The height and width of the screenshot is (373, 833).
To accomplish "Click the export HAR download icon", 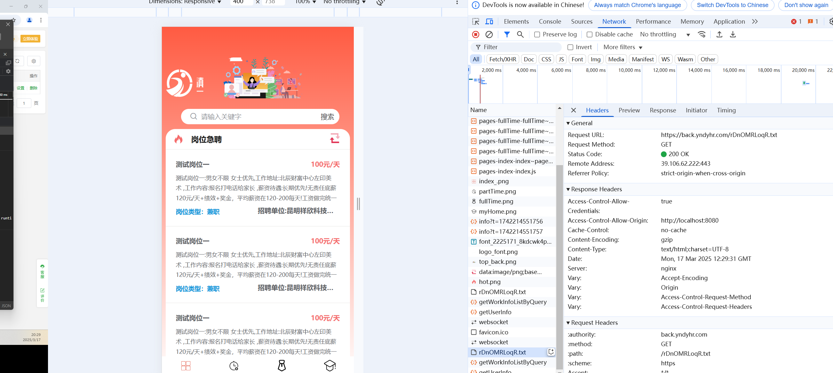I will tap(733, 34).
